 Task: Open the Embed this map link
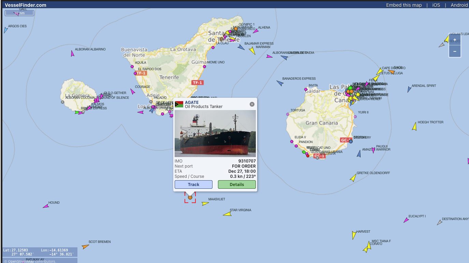pos(404,5)
